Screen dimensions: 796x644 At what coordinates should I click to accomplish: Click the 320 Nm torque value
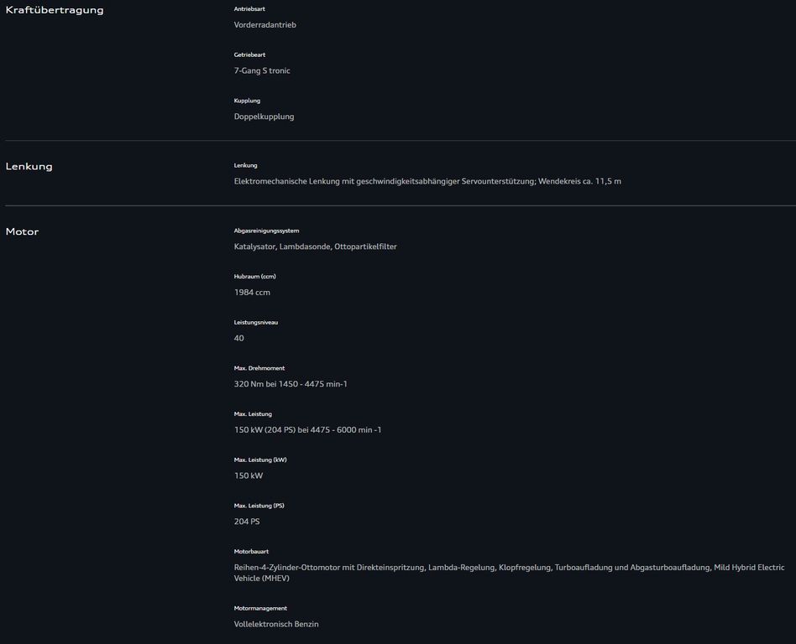291,384
